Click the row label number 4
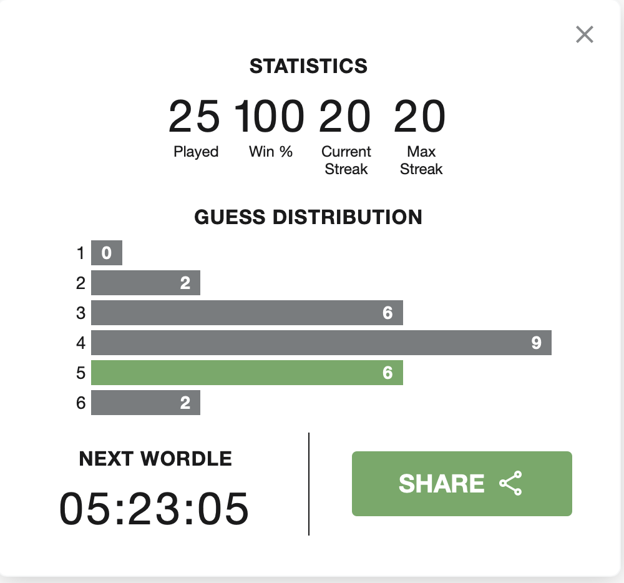Screen dimensions: 624x583 point(80,343)
